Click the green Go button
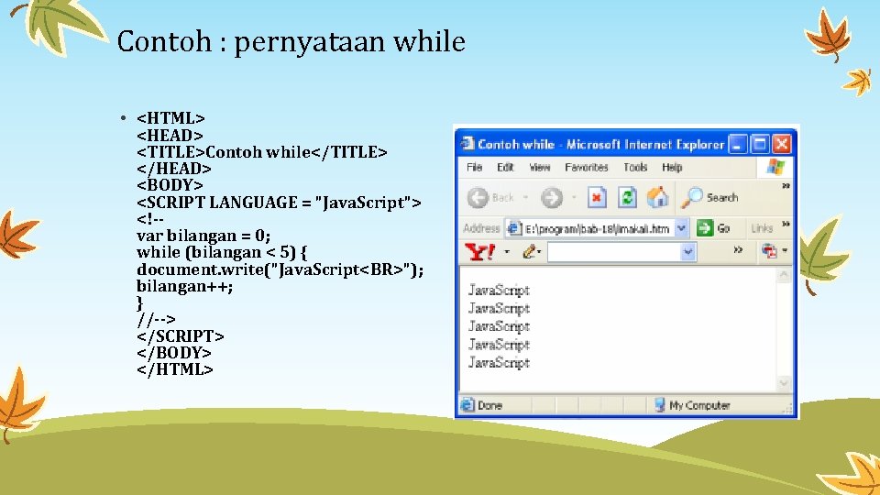 click(x=713, y=228)
